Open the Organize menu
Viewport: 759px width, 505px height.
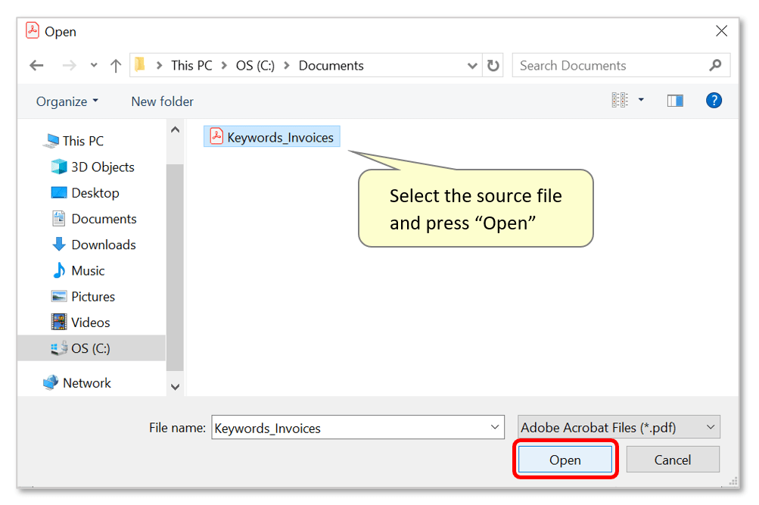67,101
